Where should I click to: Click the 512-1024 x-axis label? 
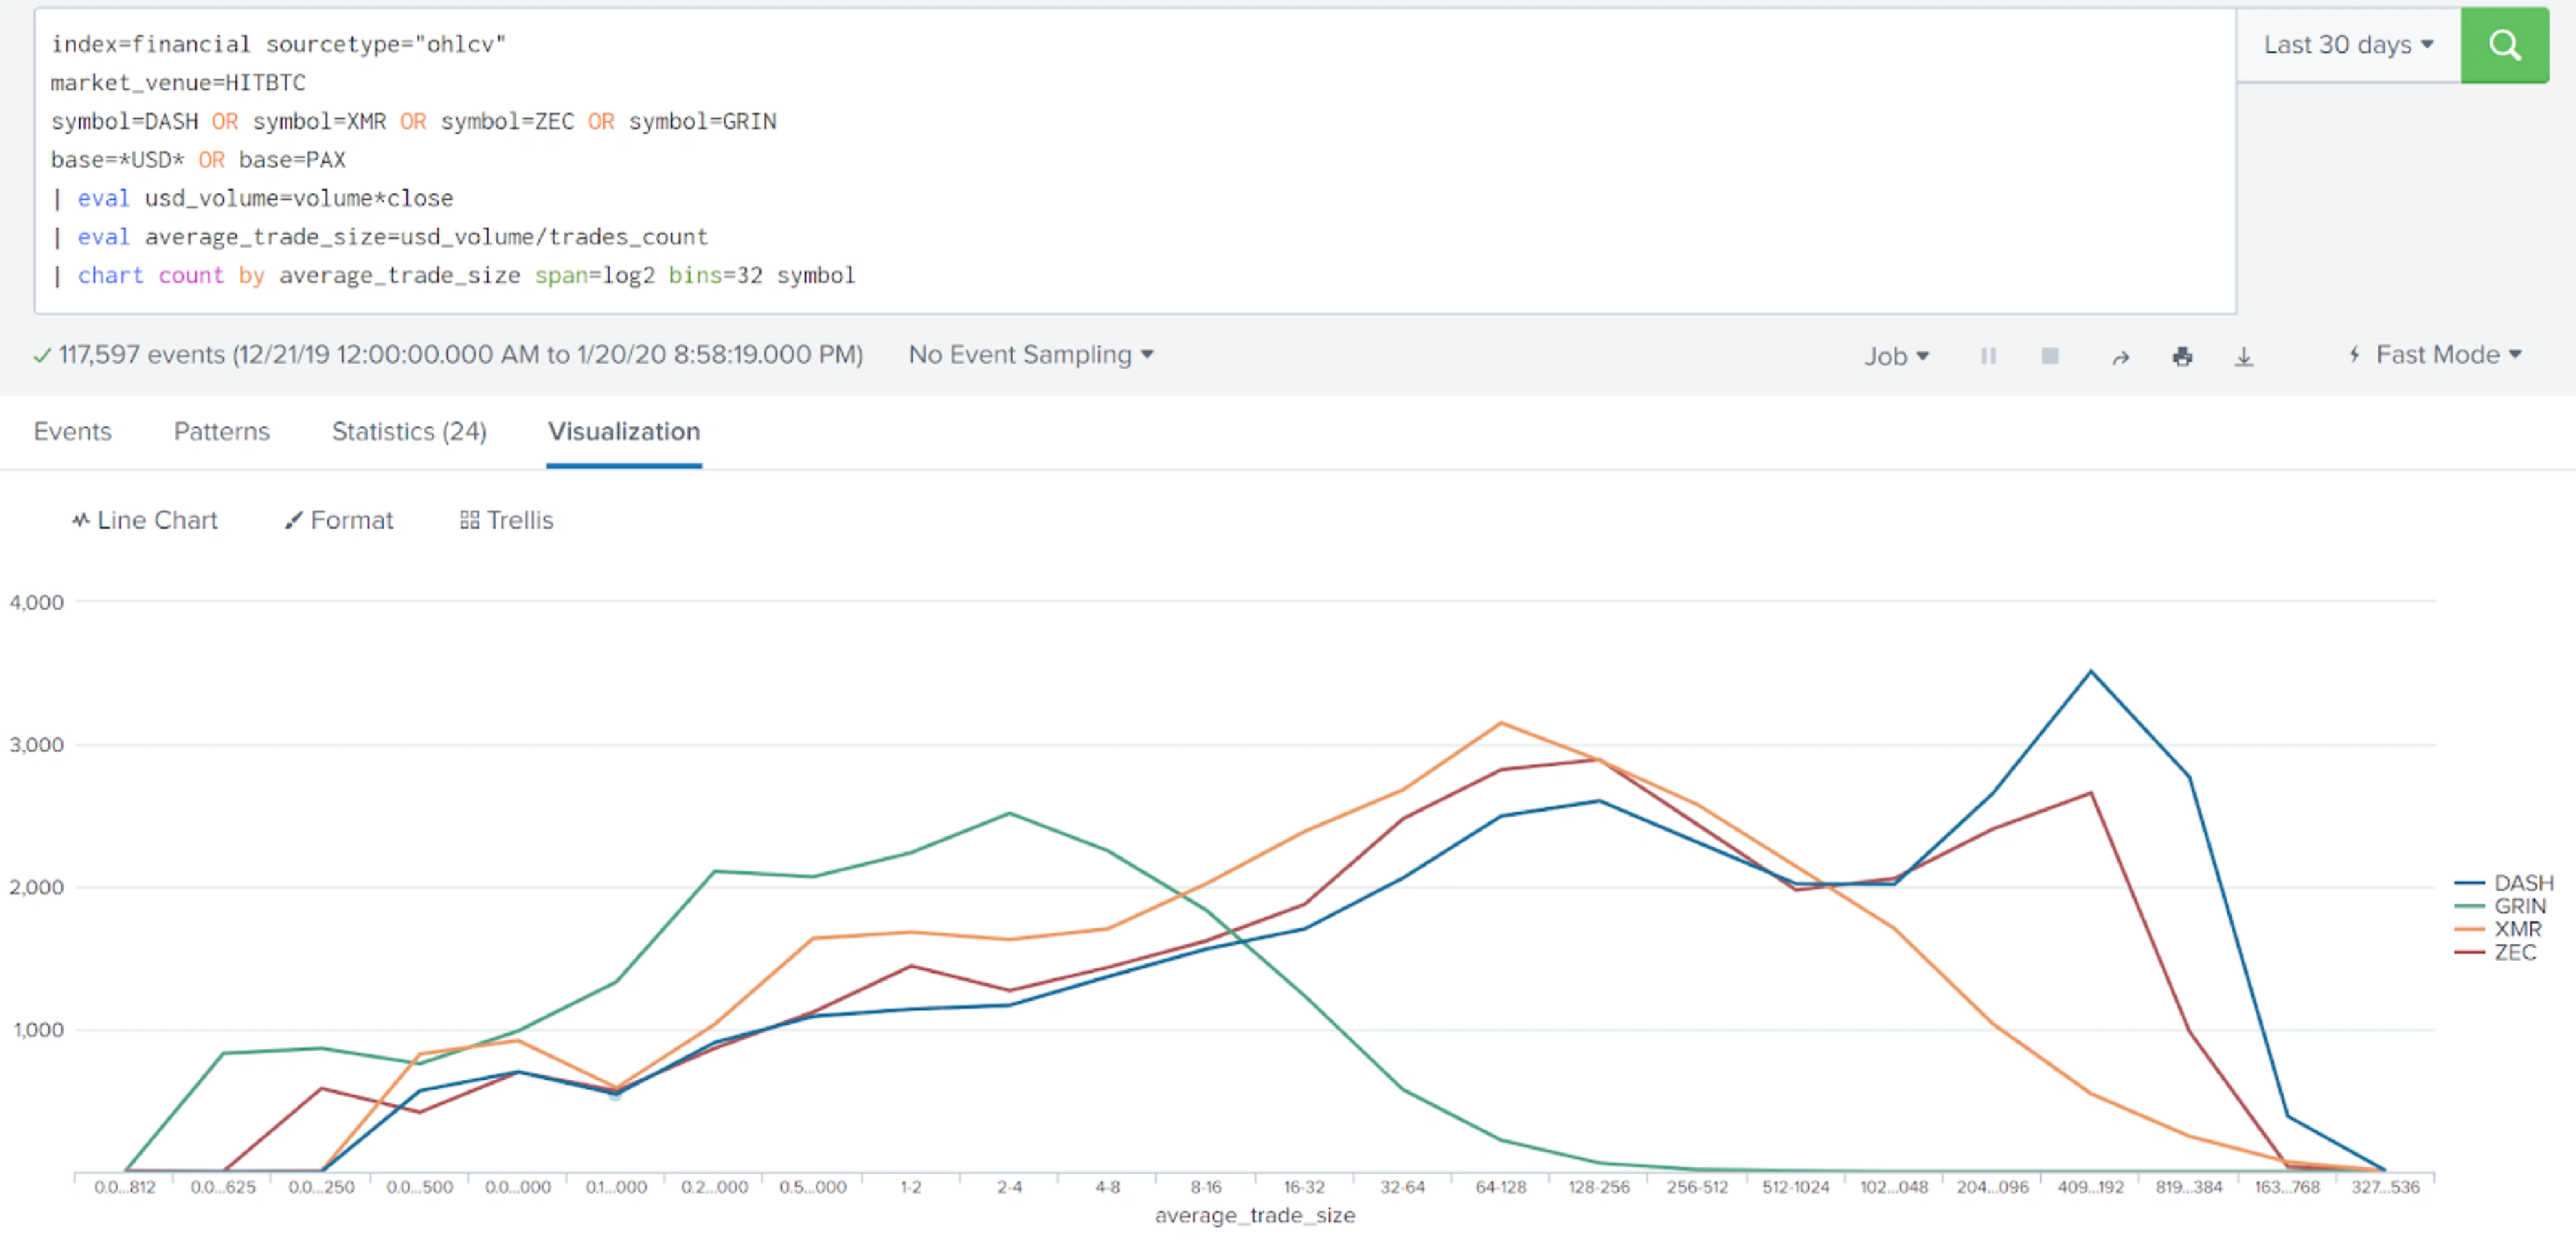click(x=1795, y=1187)
